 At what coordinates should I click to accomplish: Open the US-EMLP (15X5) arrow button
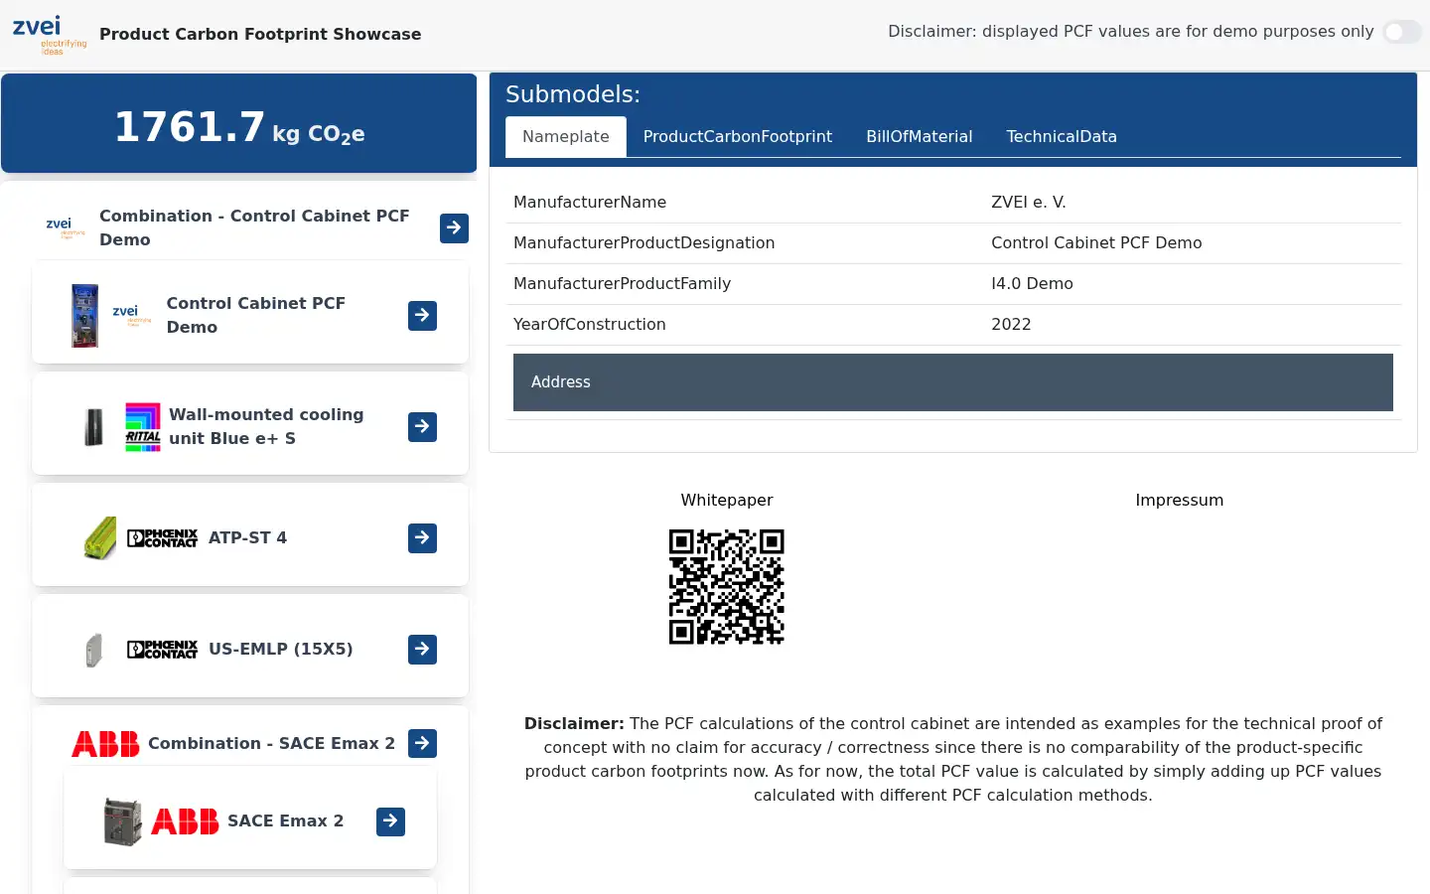[x=422, y=650]
